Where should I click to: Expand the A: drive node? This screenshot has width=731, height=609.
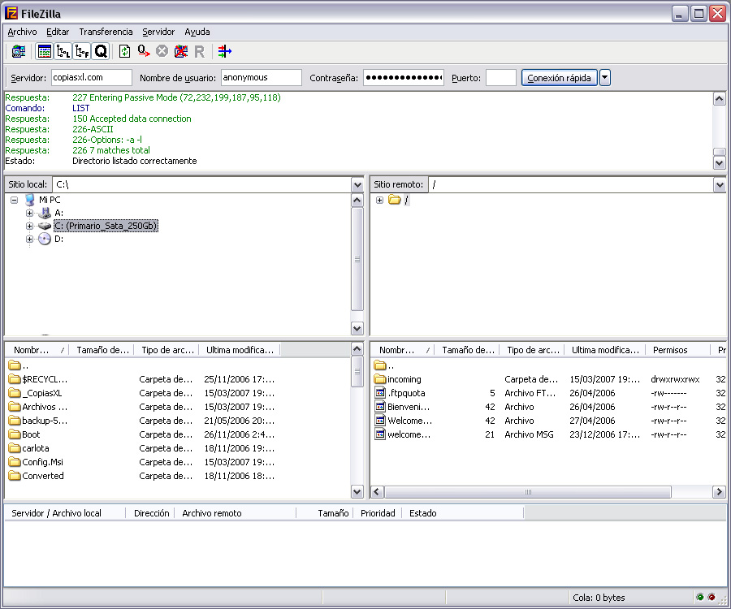(x=29, y=213)
